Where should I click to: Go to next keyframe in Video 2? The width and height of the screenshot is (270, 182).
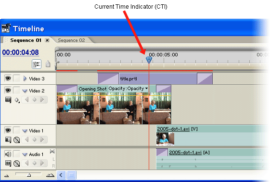[42, 100]
